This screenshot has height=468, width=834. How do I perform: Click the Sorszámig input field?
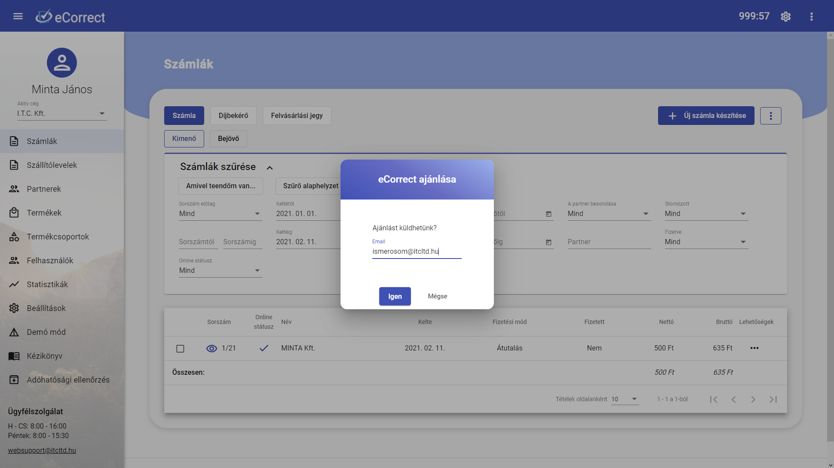242,242
